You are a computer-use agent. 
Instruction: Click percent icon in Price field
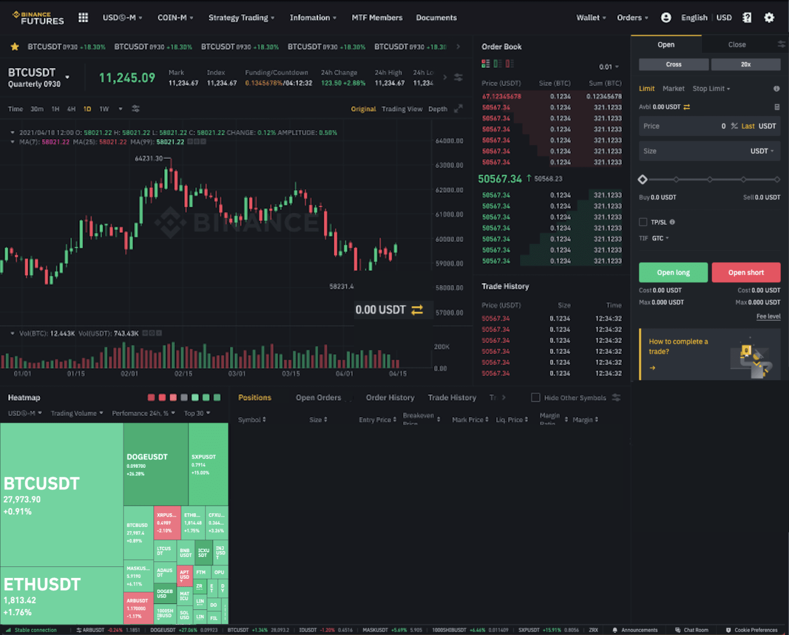pos(734,126)
